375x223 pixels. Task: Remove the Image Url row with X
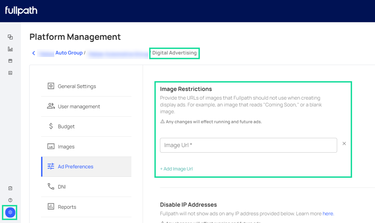(x=344, y=144)
